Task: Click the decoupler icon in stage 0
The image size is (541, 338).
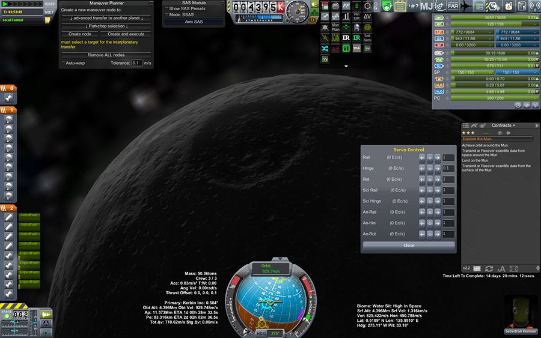Action: click(9, 98)
